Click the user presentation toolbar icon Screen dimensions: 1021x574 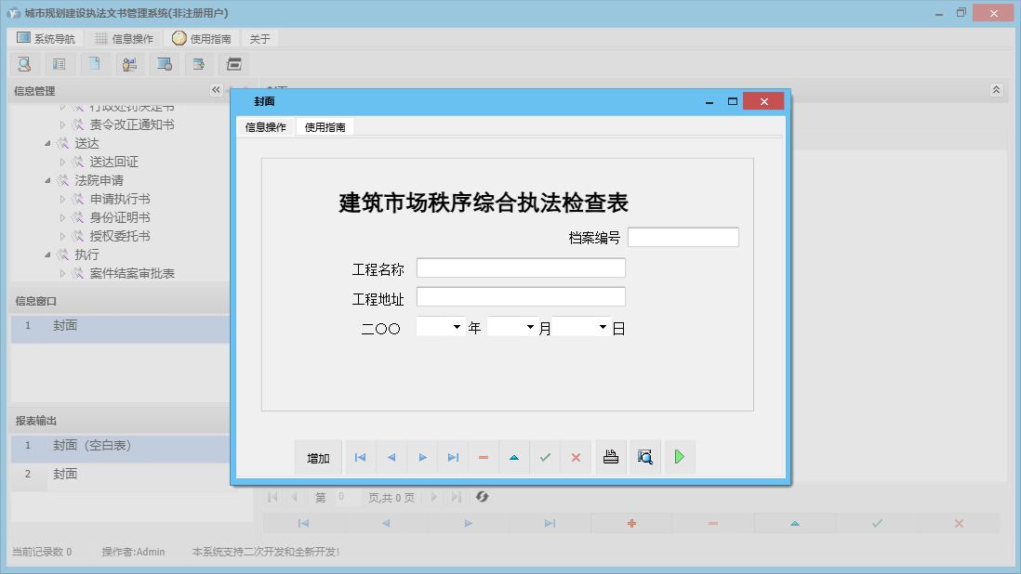[130, 64]
